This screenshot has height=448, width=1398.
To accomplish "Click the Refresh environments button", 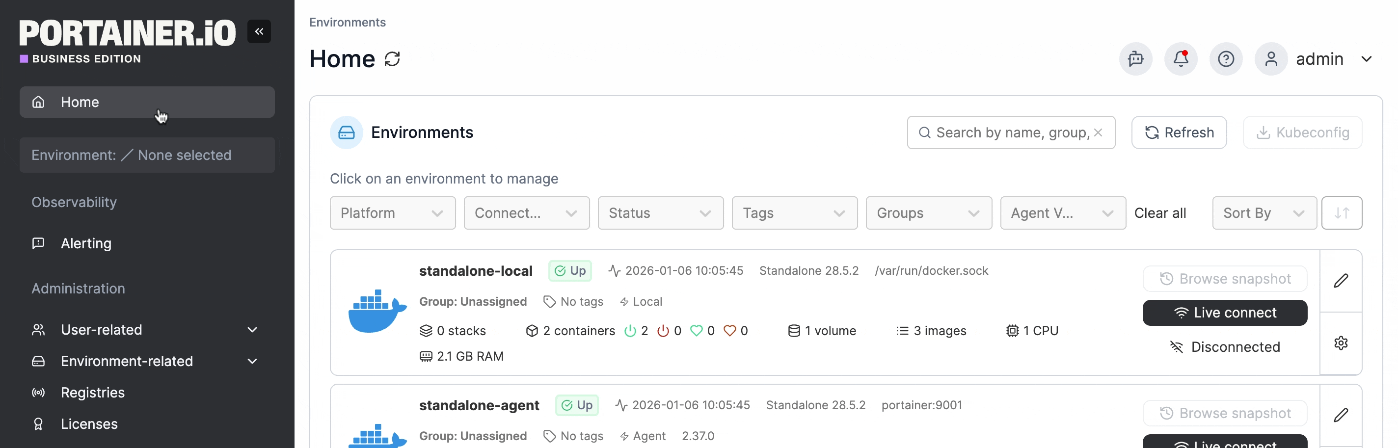I will pos(1179,132).
